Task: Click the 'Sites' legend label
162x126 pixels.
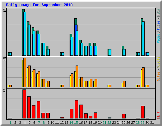Action: click(x=158, y=76)
